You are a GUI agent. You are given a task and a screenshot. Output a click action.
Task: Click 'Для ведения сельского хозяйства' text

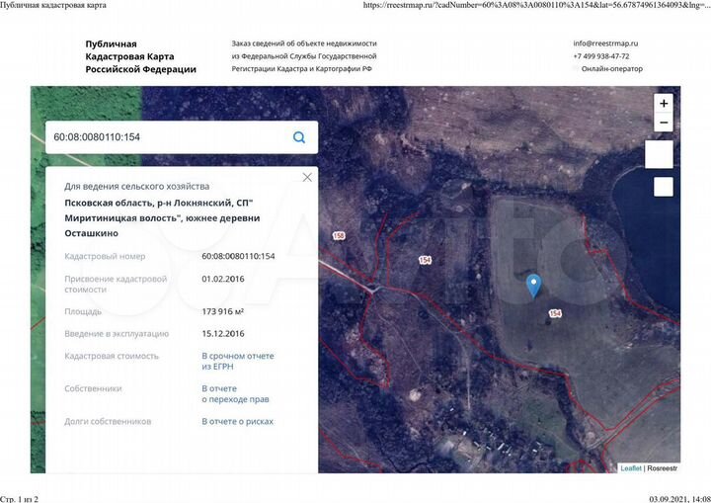click(136, 186)
